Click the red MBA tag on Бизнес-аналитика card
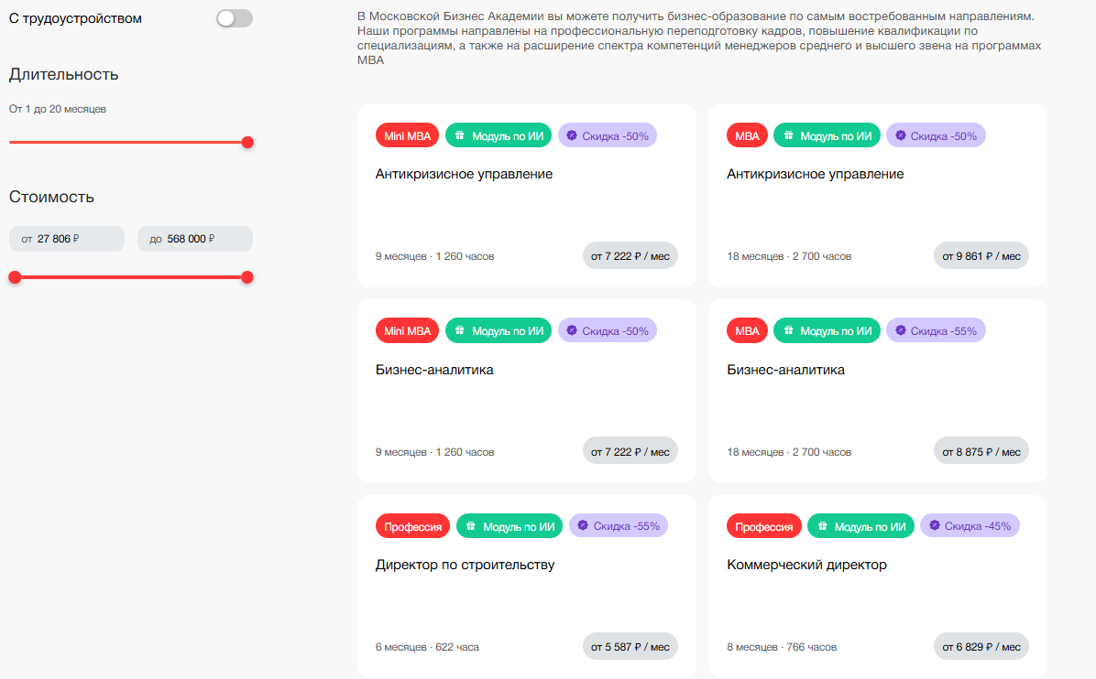Viewport: 1096px width, 679px height. pyautogui.click(x=747, y=330)
